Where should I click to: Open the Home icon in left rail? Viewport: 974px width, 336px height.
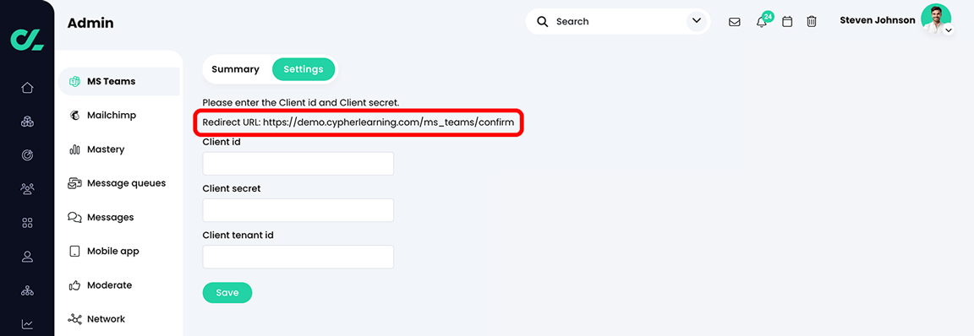pyautogui.click(x=27, y=88)
